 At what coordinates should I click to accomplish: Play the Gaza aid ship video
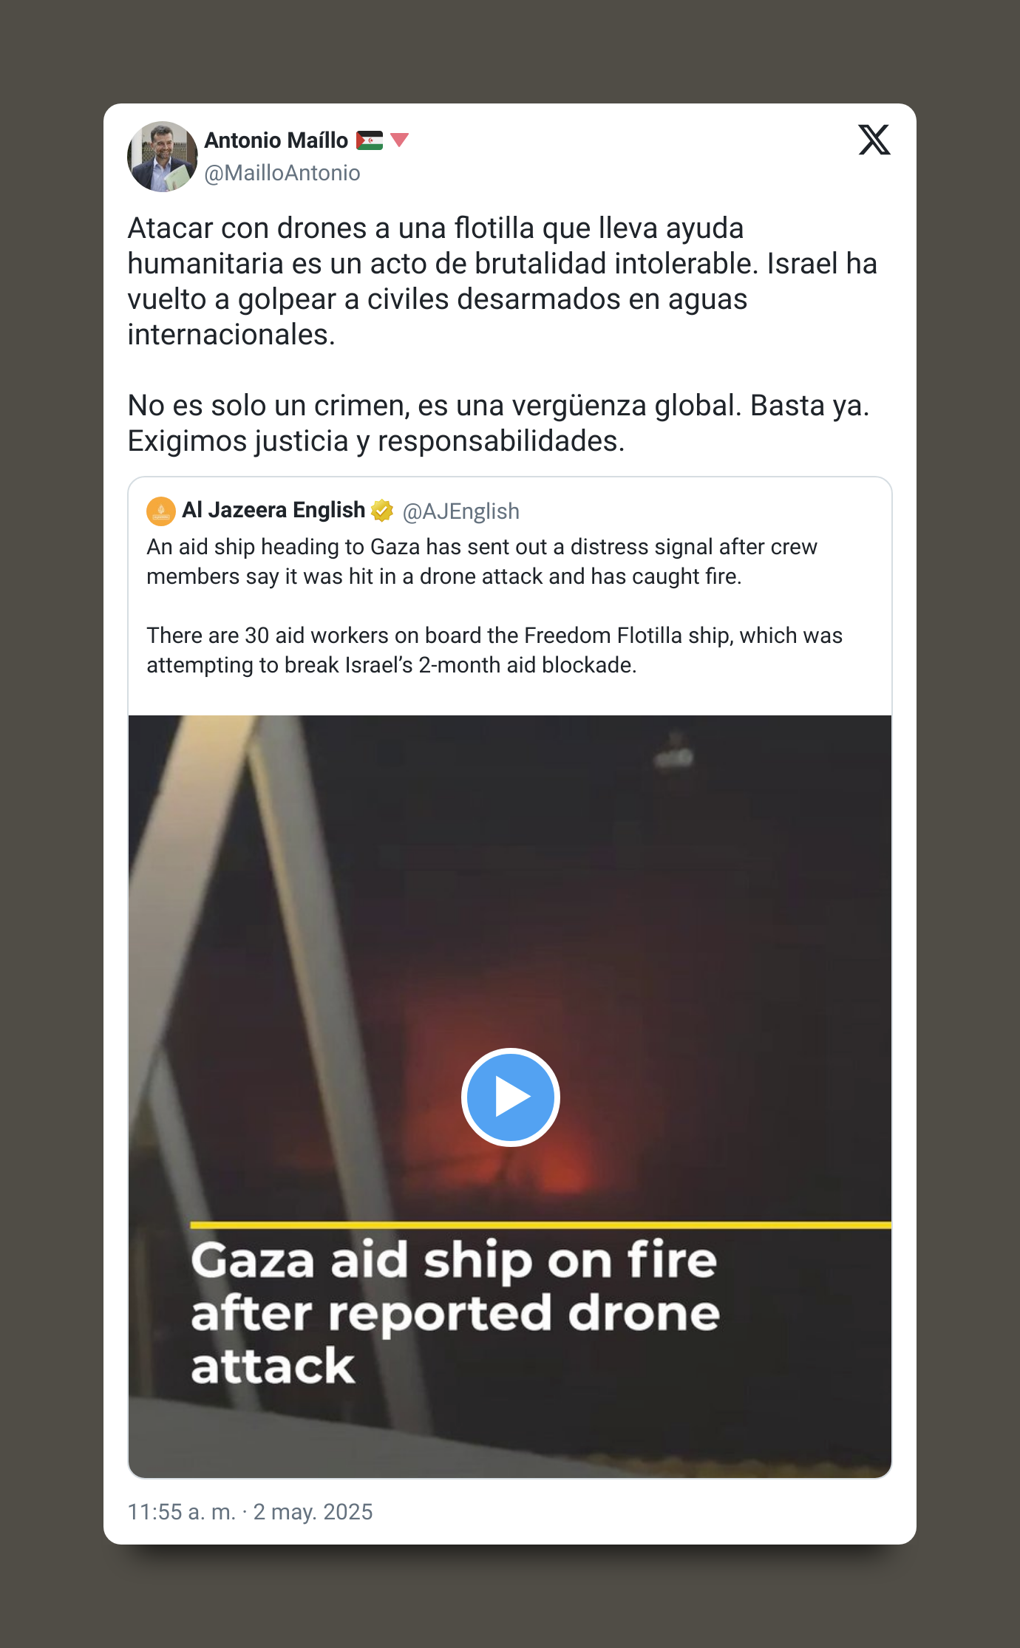[510, 1097]
